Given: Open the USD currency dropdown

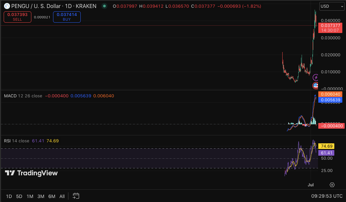Looking at the screenshot, I should pyautogui.click(x=332, y=6).
